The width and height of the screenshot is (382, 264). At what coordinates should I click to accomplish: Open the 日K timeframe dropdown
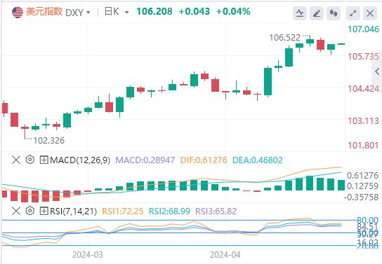coord(117,12)
